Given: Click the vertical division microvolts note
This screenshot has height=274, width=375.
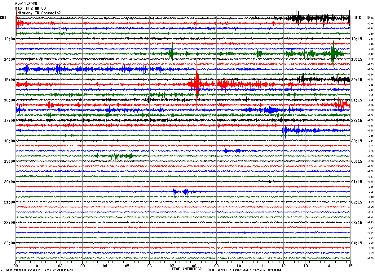Looking at the screenshot, I should coord(39,270).
